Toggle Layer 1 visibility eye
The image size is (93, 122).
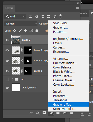[7, 71]
